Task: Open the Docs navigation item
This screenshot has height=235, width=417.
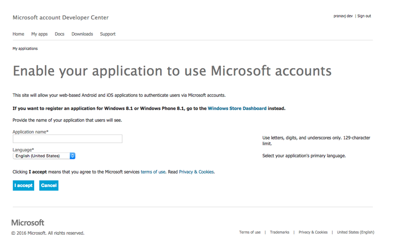Action: (x=59, y=34)
